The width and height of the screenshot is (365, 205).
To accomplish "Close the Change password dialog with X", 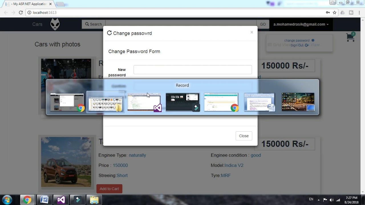I will (x=252, y=32).
